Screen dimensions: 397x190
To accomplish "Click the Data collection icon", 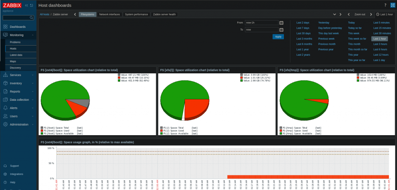I will coord(5,100).
